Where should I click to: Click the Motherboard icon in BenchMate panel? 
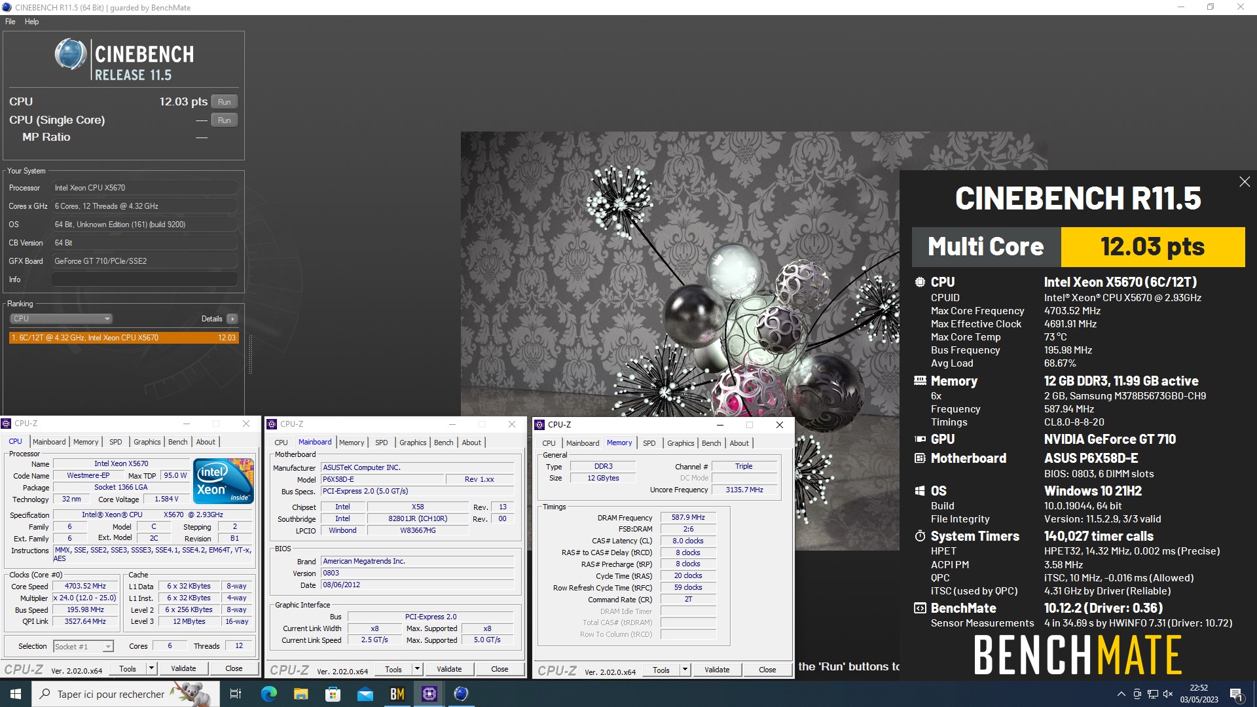tap(920, 458)
